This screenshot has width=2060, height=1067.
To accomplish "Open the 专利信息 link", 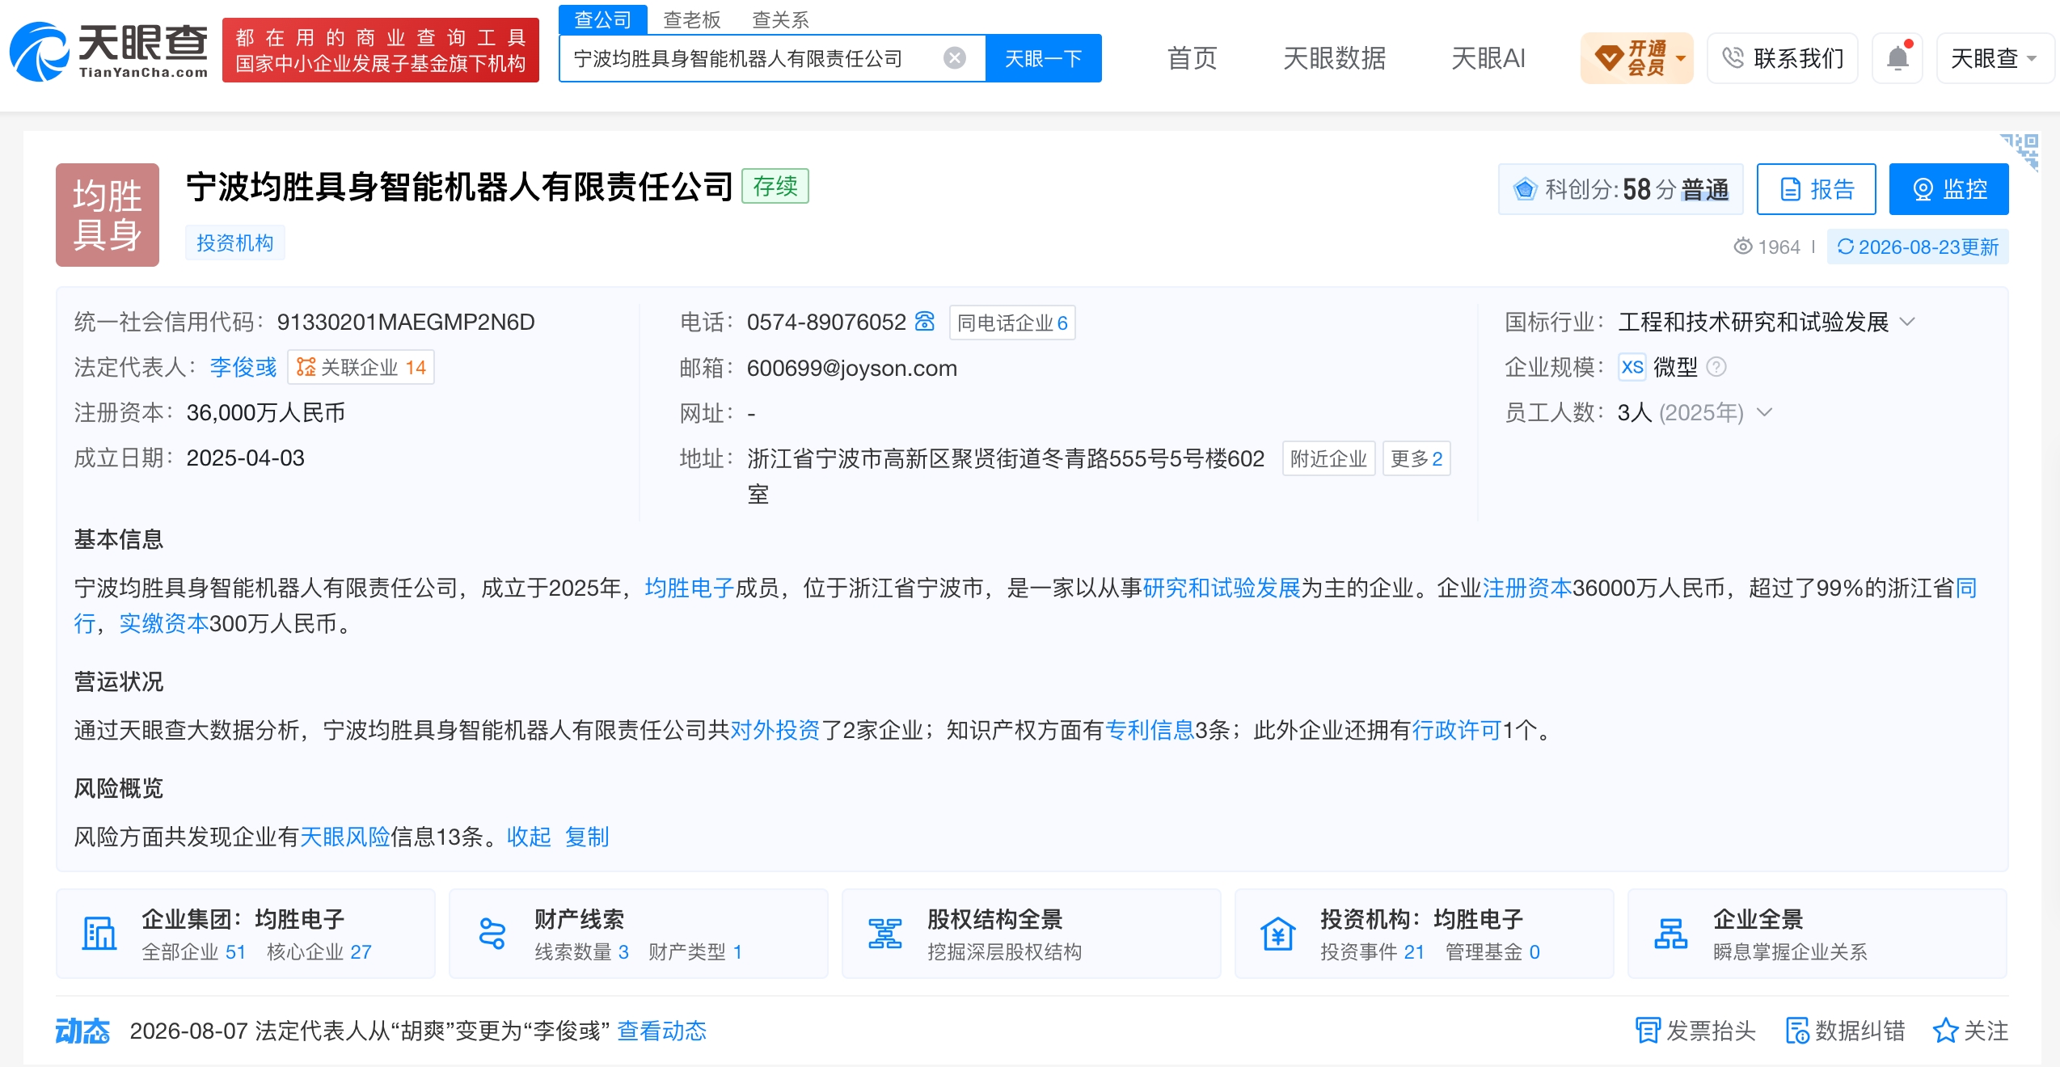I will 1150,730.
